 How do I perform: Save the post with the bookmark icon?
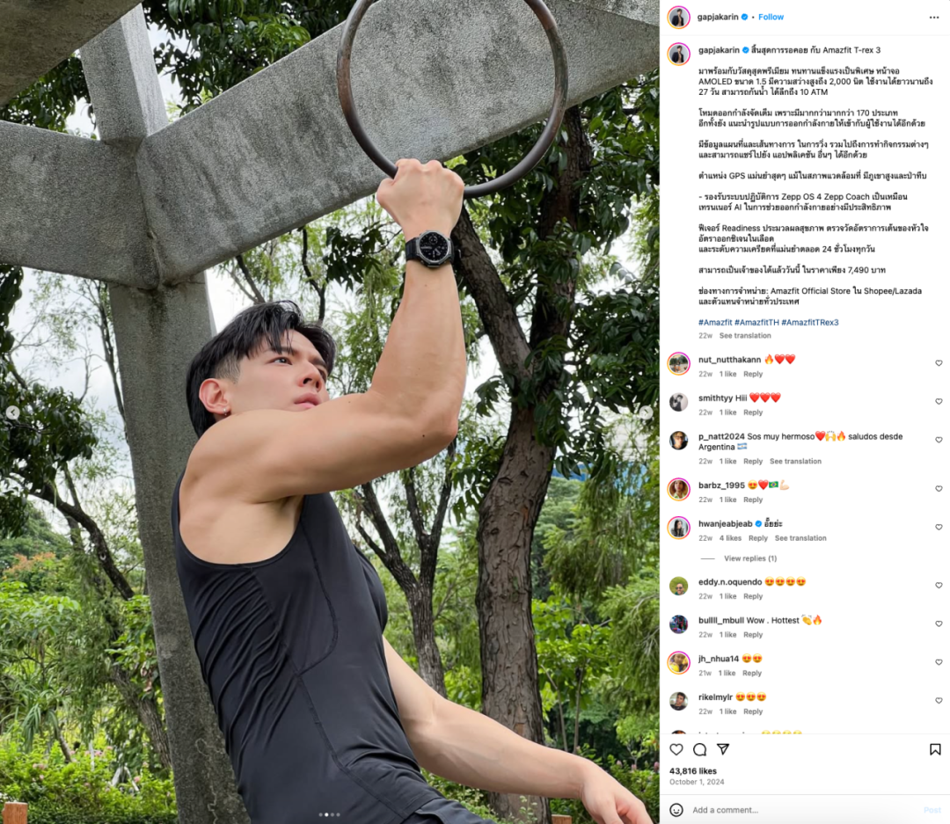coord(935,749)
